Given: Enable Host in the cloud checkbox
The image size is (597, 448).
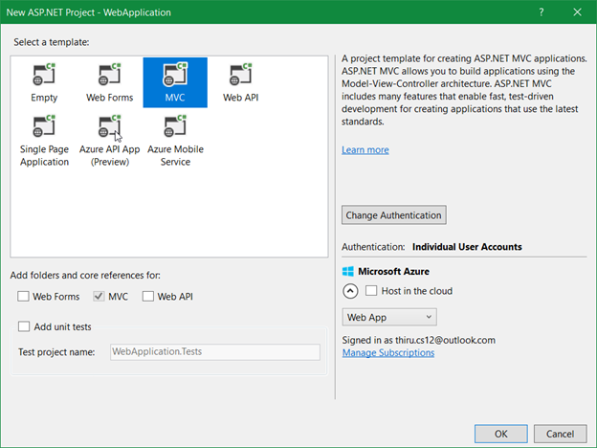Looking at the screenshot, I should point(371,291).
